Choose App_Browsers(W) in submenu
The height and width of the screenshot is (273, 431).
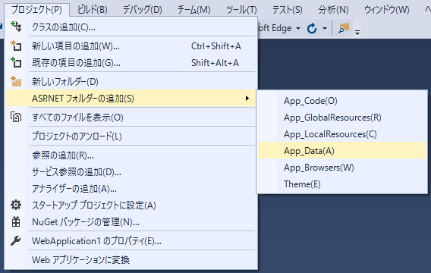click(x=342, y=168)
